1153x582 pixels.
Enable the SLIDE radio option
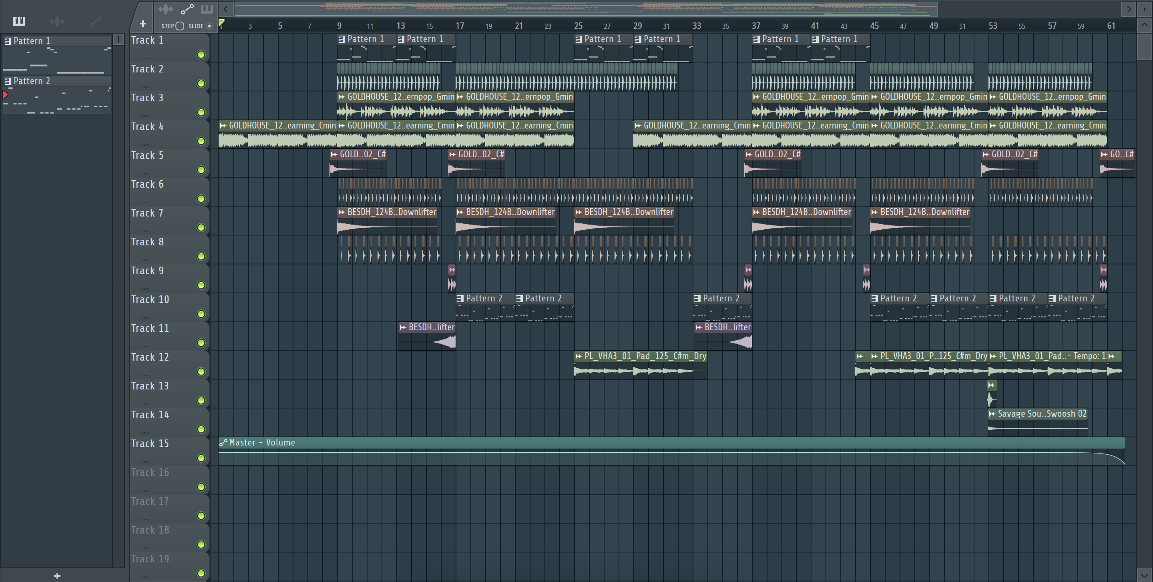coord(209,26)
